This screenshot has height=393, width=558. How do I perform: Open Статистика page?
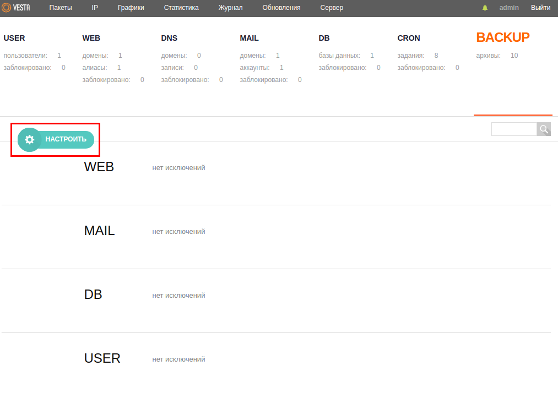pos(181,8)
